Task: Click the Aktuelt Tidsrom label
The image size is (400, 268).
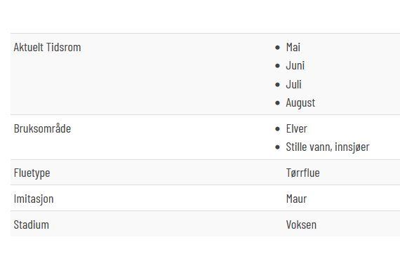Action: [x=47, y=47]
